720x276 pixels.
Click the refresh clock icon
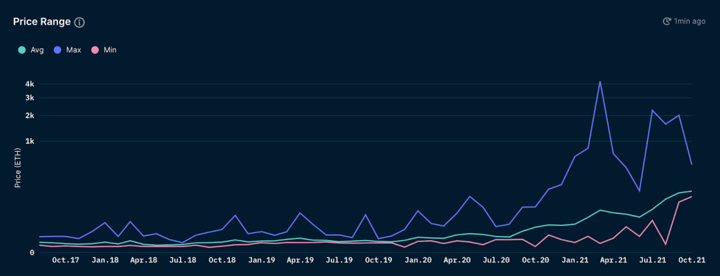(x=667, y=21)
